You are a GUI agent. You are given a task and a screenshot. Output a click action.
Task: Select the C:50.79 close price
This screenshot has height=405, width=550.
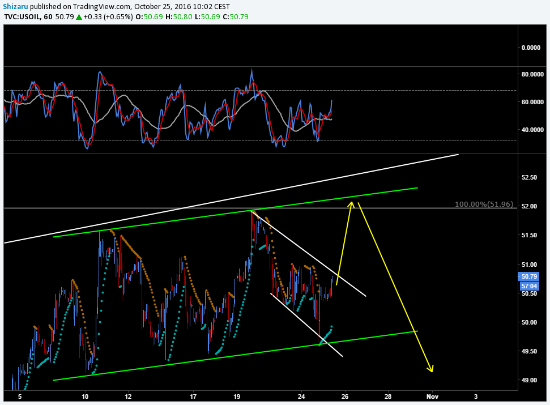(x=236, y=16)
